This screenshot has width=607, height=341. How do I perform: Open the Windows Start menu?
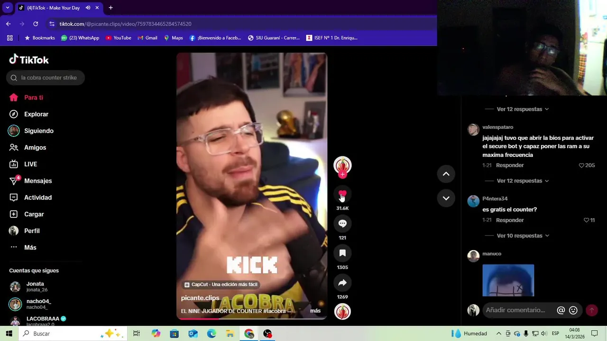pos(9,333)
